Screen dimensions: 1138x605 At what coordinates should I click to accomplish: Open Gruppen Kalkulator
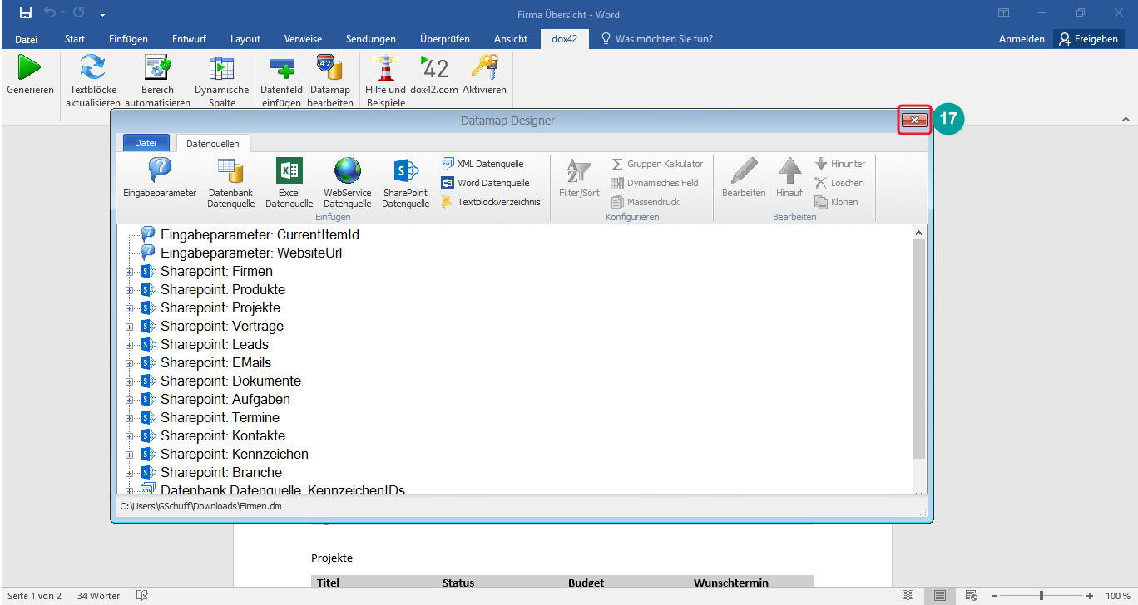[x=656, y=164]
